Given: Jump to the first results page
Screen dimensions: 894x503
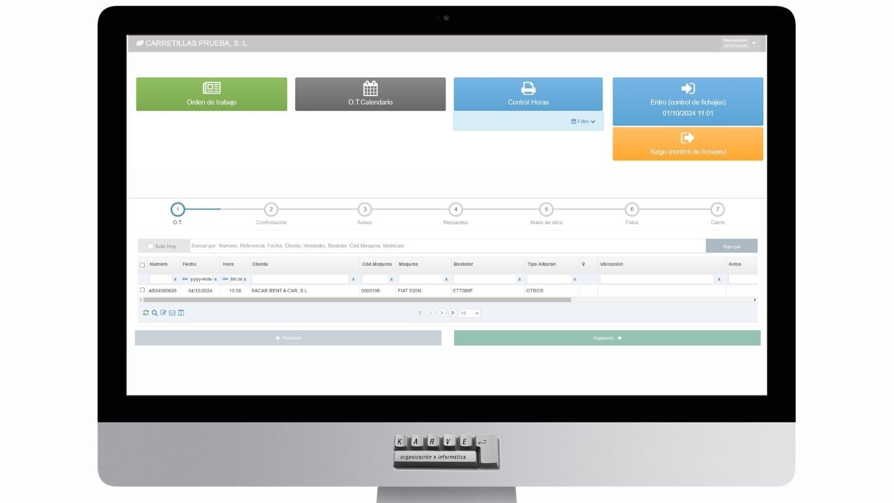Looking at the screenshot, I should pyautogui.click(x=420, y=313).
